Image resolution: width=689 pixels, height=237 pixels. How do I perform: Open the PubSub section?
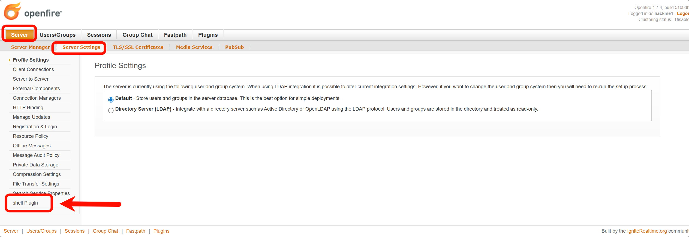click(x=234, y=47)
